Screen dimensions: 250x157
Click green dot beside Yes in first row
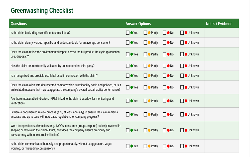[x=132, y=33]
